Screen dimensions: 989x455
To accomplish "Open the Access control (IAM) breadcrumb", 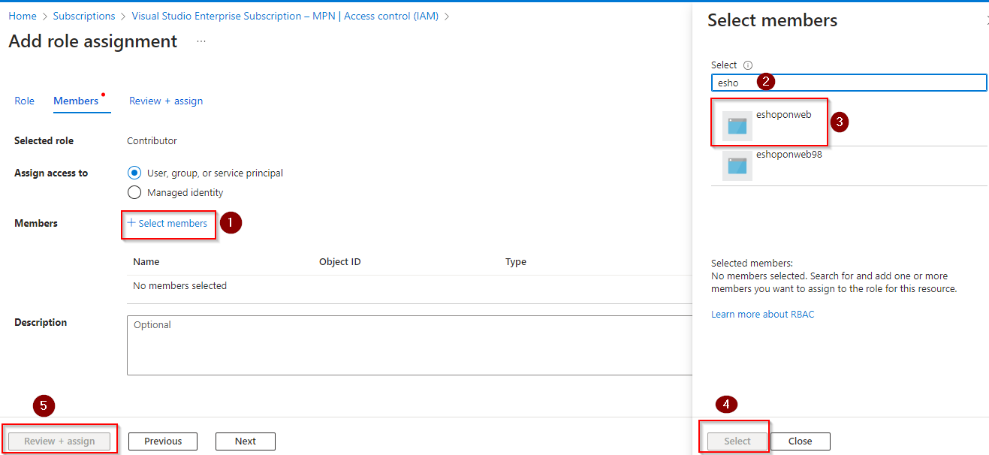I will click(x=285, y=16).
